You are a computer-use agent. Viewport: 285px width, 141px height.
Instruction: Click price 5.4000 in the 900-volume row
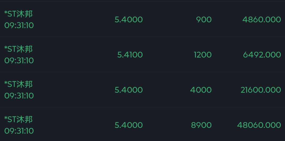pos(129,20)
